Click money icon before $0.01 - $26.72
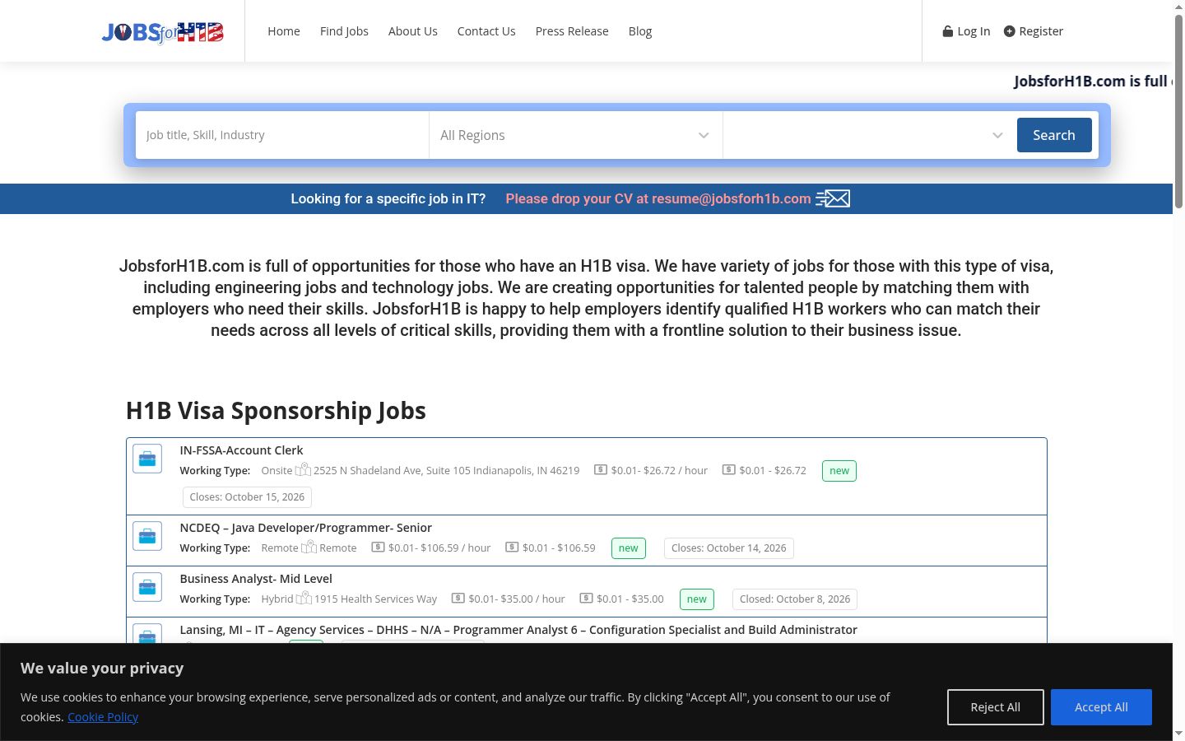1185x741 pixels. pyautogui.click(x=728, y=470)
